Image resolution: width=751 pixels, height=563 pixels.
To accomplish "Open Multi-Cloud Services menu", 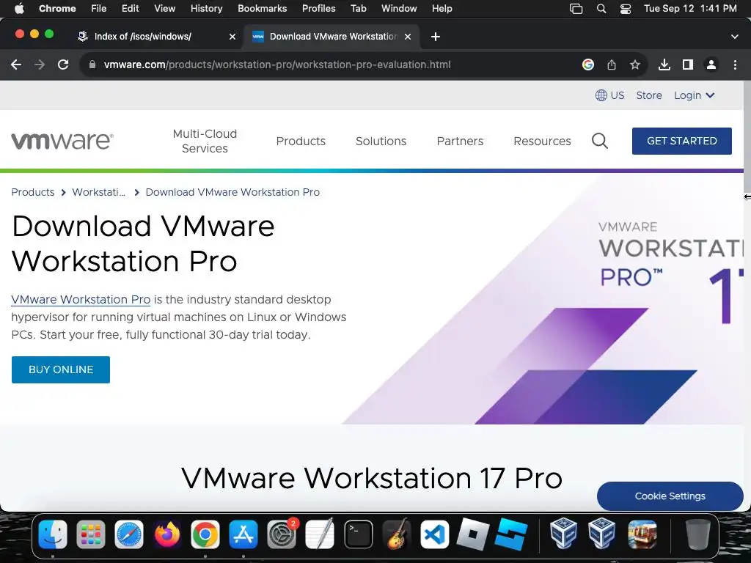I will pos(205,141).
